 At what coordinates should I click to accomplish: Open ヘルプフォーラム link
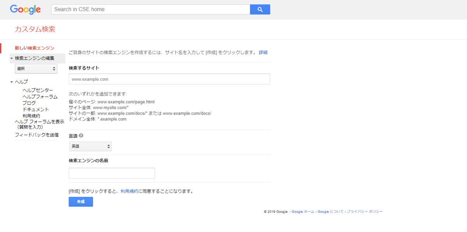[40, 97]
